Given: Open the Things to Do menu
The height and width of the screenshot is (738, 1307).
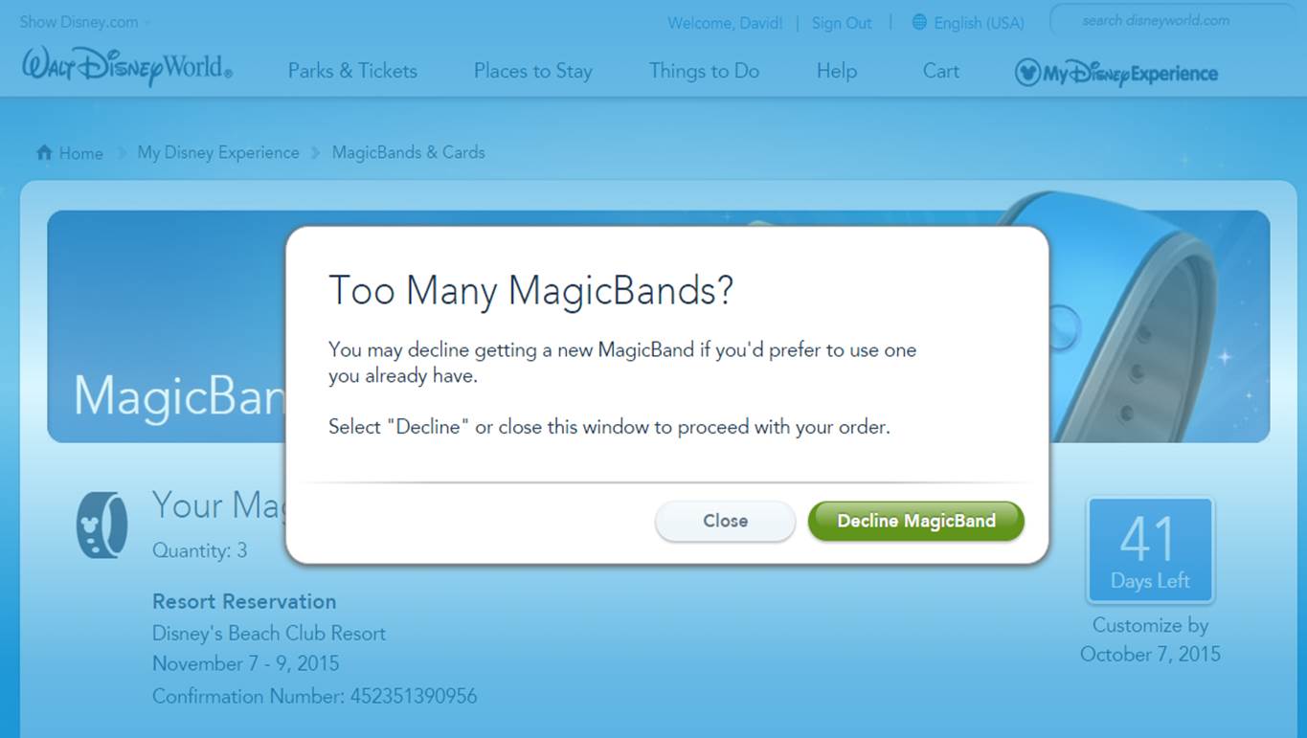Looking at the screenshot, I should pos(704,71).
